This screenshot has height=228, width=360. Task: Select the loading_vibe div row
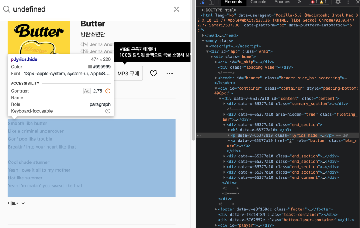click(x=256, y=67)
